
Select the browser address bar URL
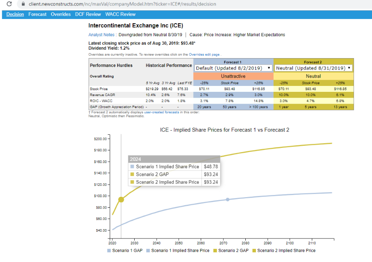point(122,4)
